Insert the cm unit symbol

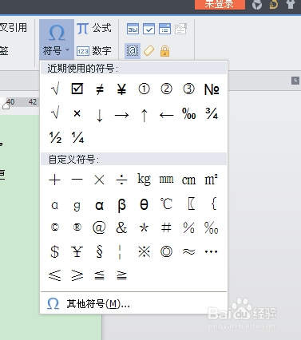point(188,180)
